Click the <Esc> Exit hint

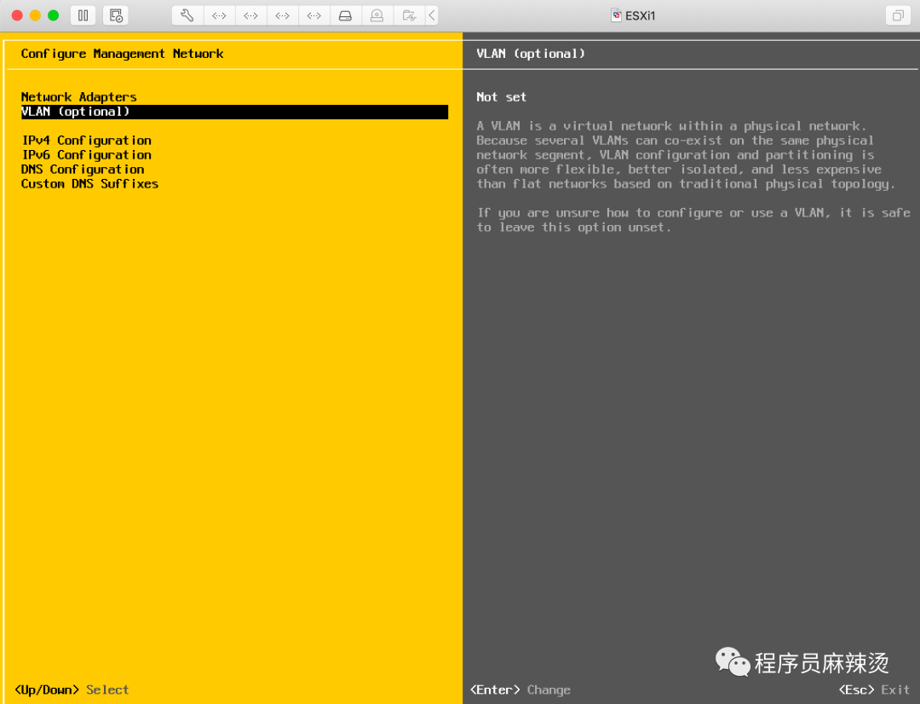click(x=874, y=690)
